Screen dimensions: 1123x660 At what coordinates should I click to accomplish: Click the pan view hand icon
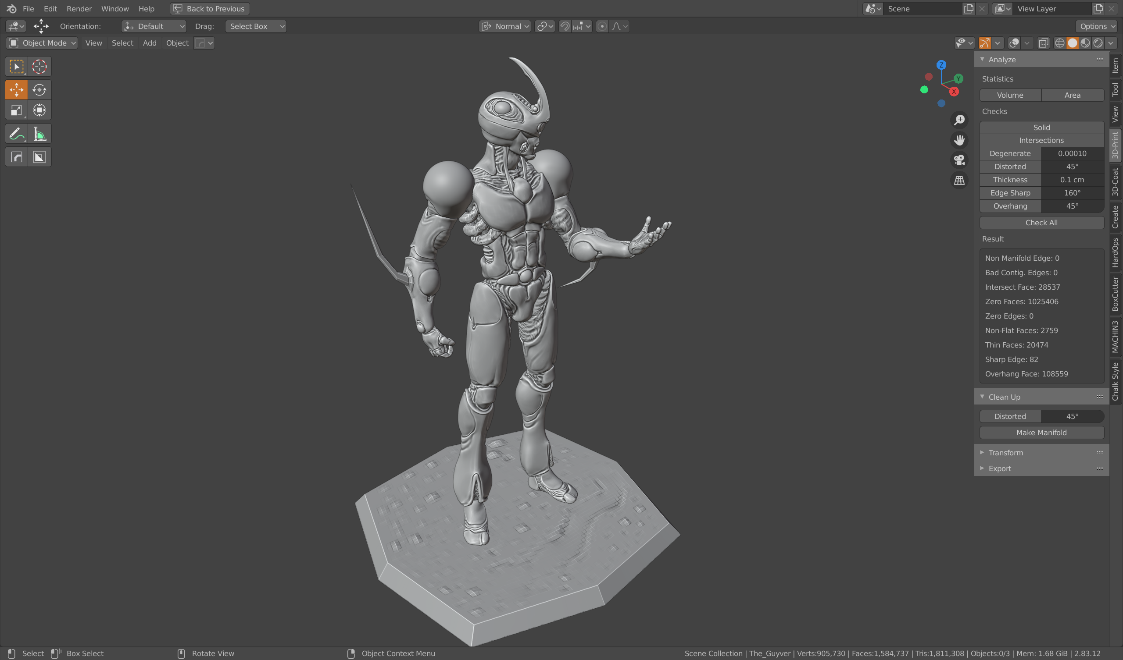pos(959,140)
